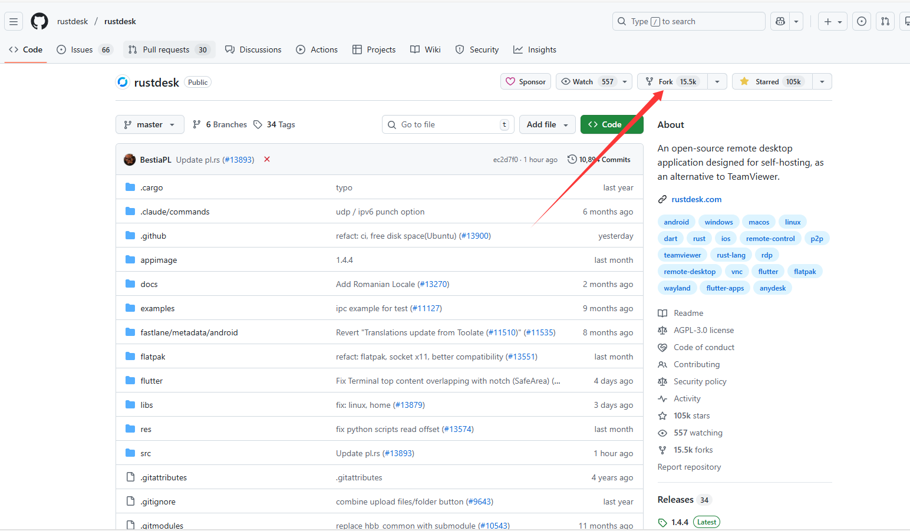Expand the Fork options caret
This screenshot has width=910, height=531.
click(717, 81)
